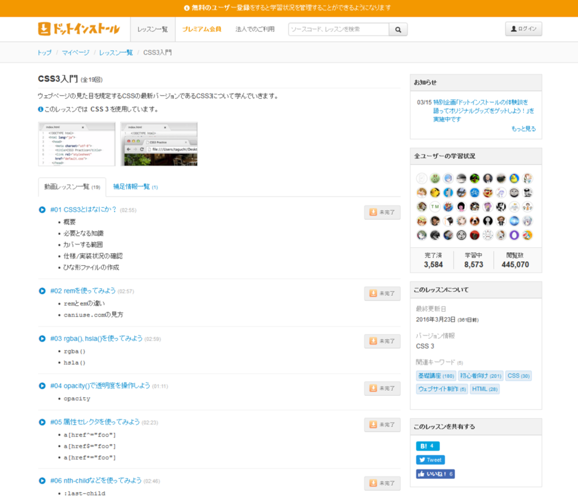
Task: Open the もっと見る link in お知らせ
Action: click(x=523, y=129)
